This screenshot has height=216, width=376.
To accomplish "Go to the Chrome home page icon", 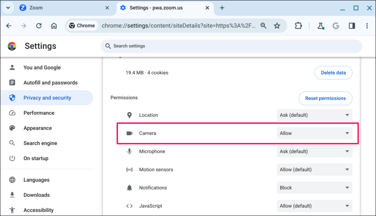I will tap(54, 26).
